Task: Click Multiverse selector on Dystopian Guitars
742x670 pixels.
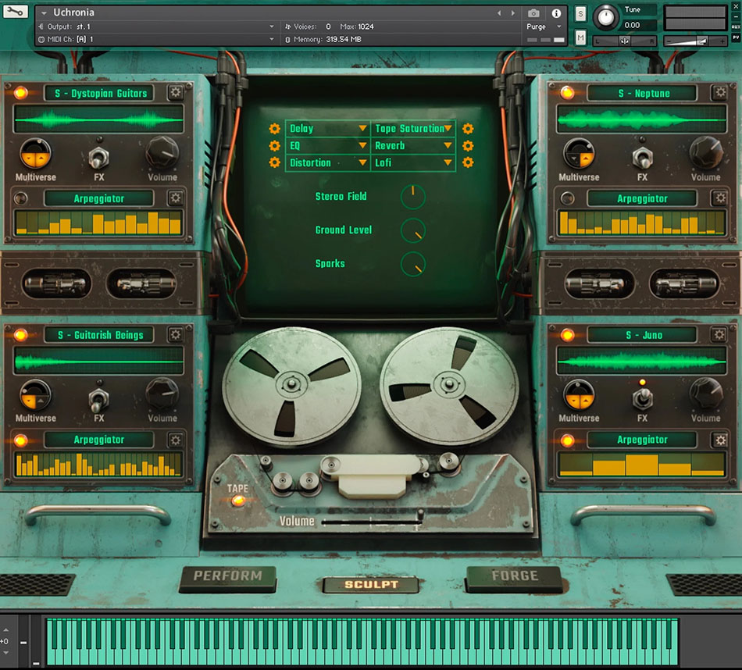Action: coord(35,154)
